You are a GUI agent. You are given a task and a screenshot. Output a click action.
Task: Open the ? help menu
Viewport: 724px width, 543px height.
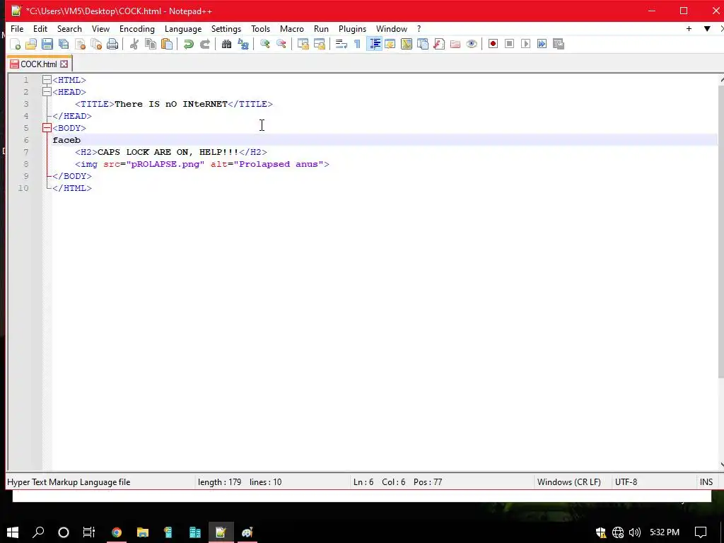click(419, 28)
